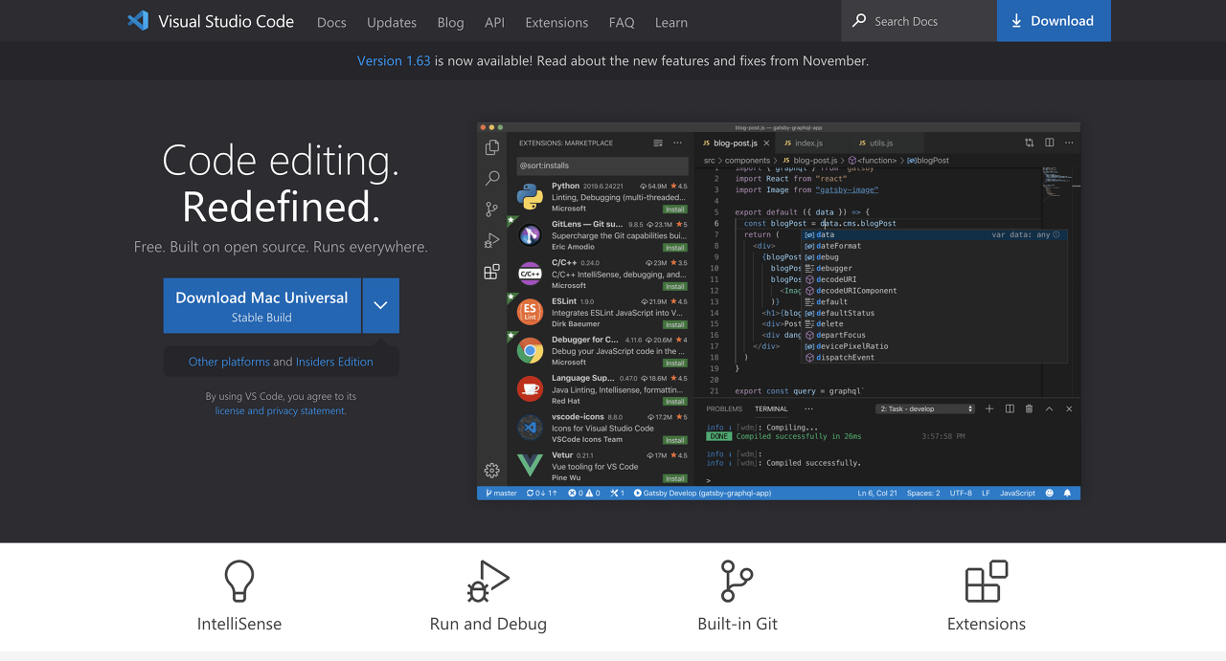Viewport: 1226px width, 661px height.
Task: Select the Search icon in the activity bar
Action: 492,179
